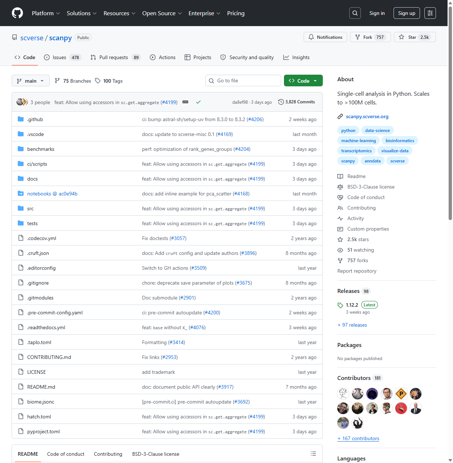Open the Readme book icon link
Viewport: 453px width, 463px height.
pyautogui.click(x=351, y=176)
